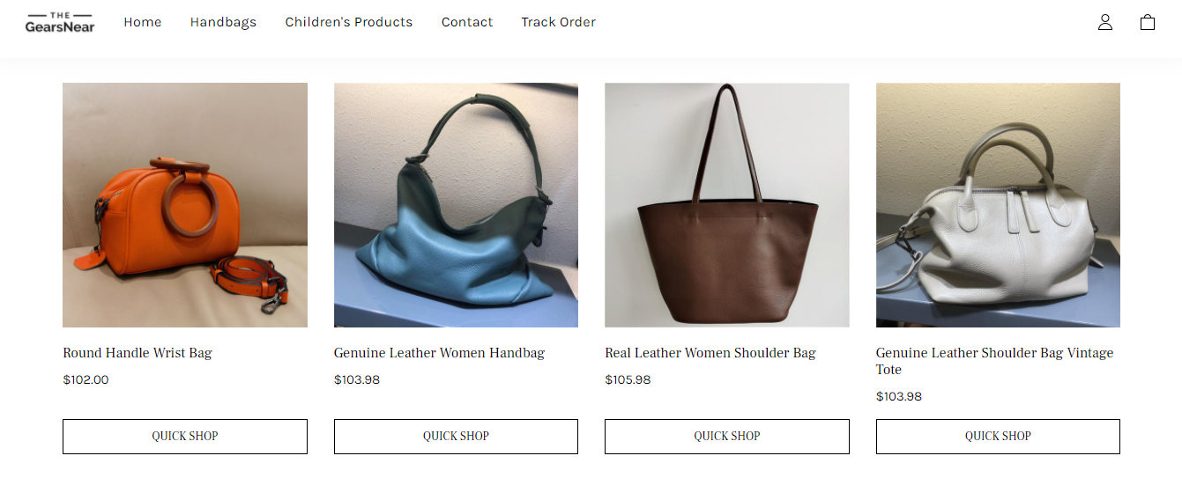Open Genuine Leather Shoulder Bag Vintage Tote title

click(x=994, y=361)
